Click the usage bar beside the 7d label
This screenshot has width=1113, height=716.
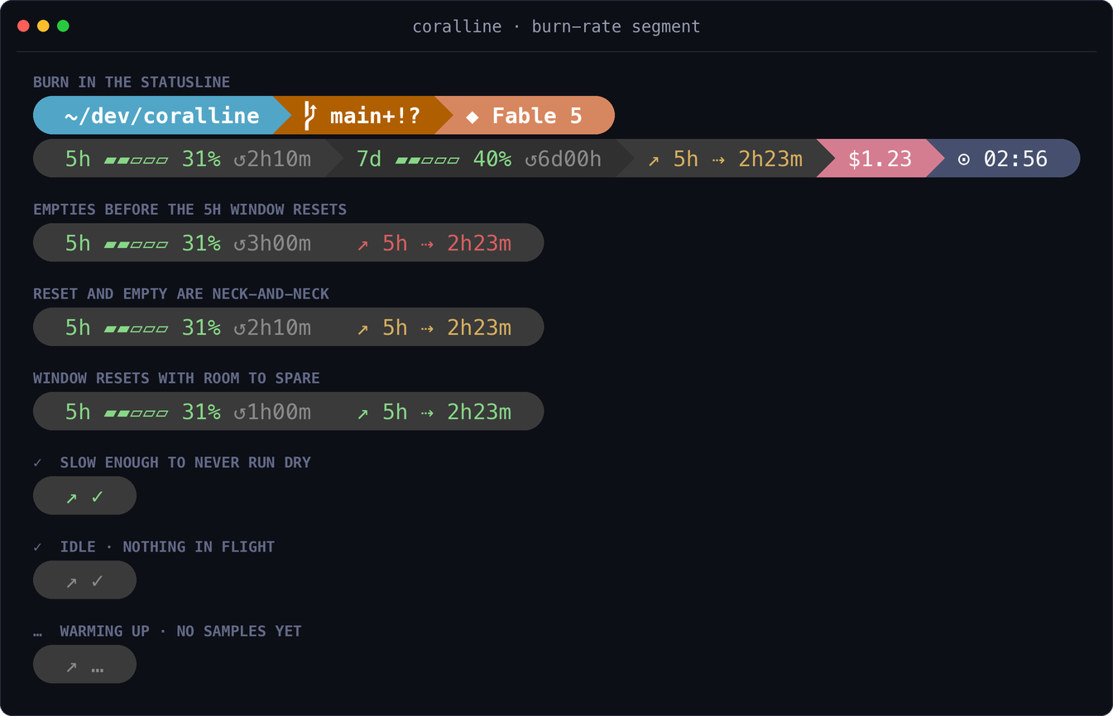(427, 160)
